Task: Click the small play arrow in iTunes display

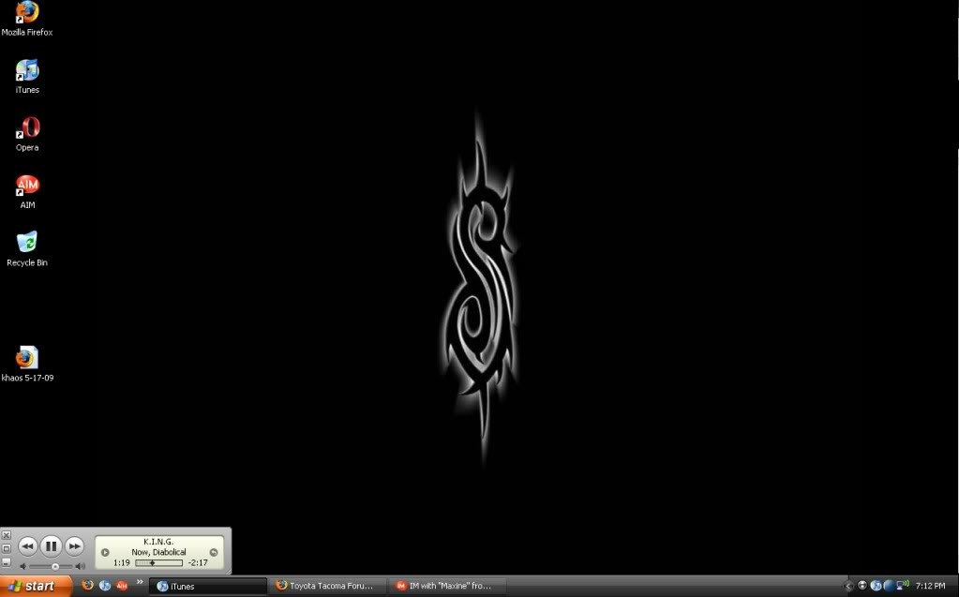Action: click(105, 552)
